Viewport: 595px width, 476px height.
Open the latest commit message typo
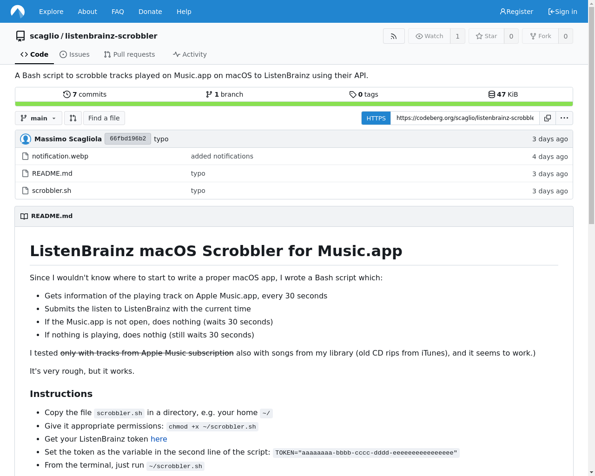coord(161,139)
